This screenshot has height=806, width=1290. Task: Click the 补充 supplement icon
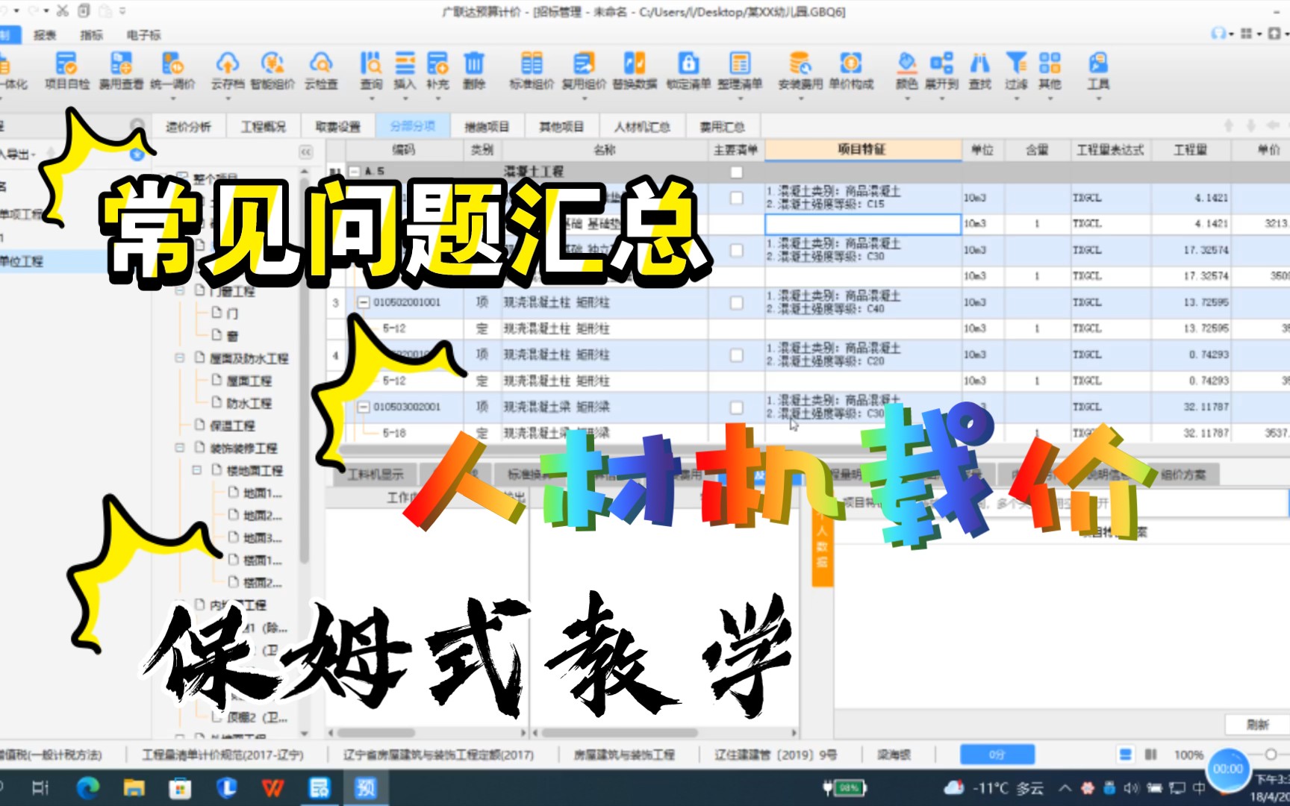[x=437, y=63]
